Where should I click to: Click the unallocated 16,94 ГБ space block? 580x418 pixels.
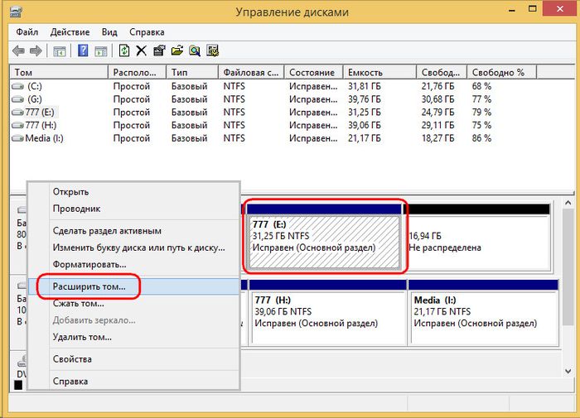[477, 240]
